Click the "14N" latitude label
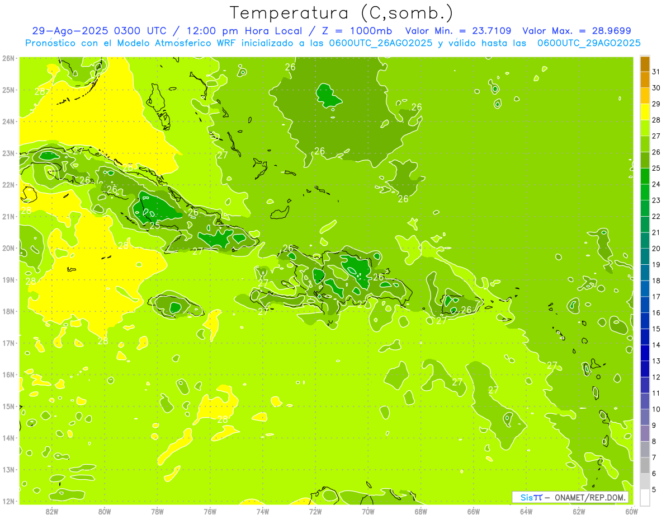 click(x=8, y=438)
